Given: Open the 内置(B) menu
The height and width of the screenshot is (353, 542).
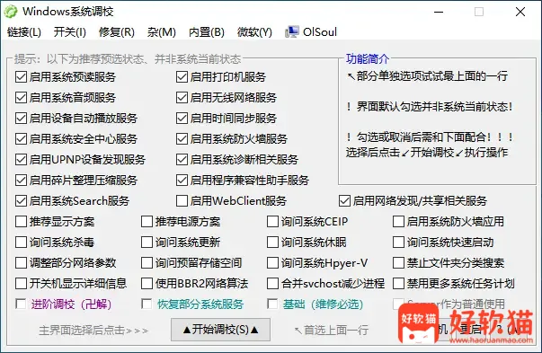Looking at the screenshot, I should (207, 32).
